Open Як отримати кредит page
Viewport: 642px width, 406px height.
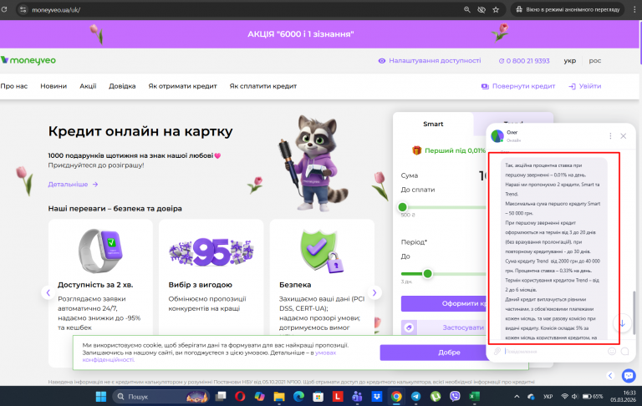coord(182,86)
